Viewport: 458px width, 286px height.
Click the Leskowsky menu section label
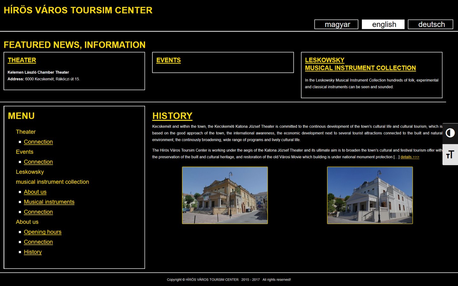tap(30, 172)
